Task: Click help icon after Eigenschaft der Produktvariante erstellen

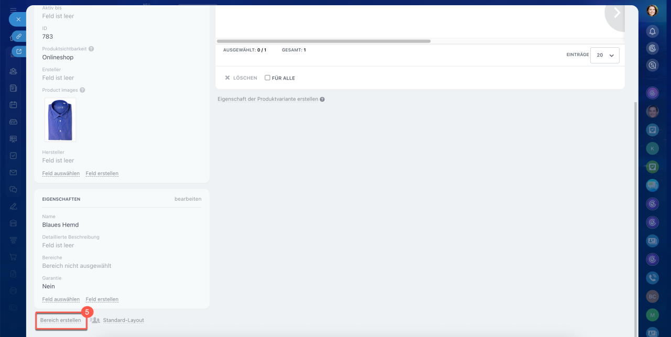Action: (x=322, y=99)
